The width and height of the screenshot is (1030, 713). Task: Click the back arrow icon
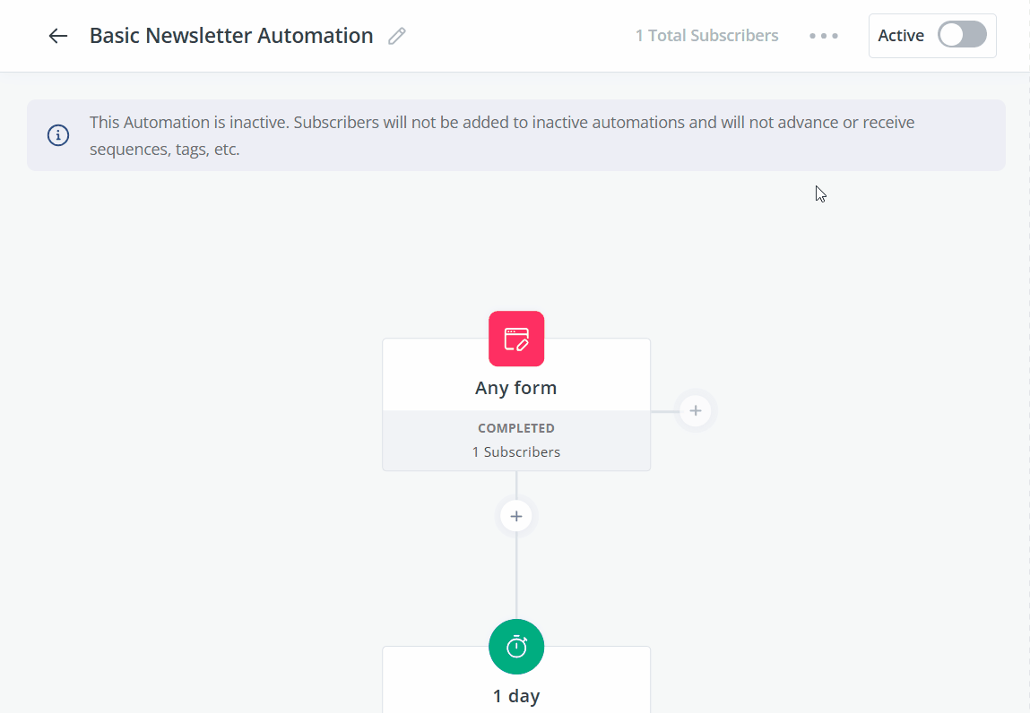pos(57,36)
